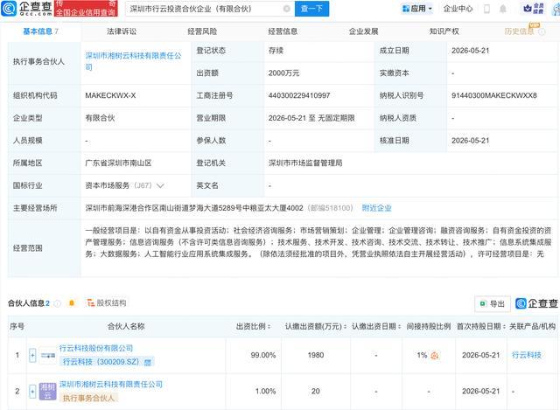Click orange bell icon beside 合伙人信息
Viewport: 560px width, 410px height.
[72, 303]
